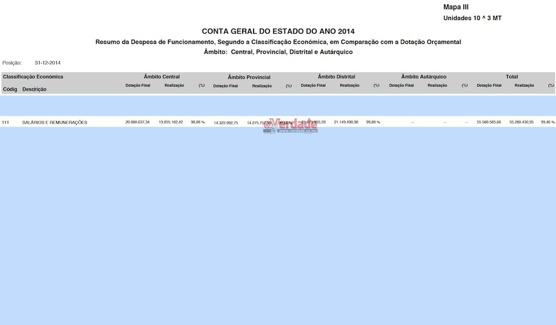The width and height of the screenshot is (556, 325).
Task: Click the Âmbito Provincial header
Action: point(249,77)
